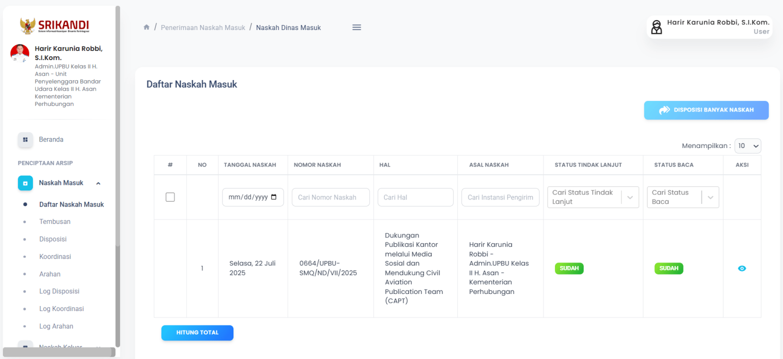The image size is (783, 359).
Task: Click the SRIKANDI logo
Action: [54, 25]
